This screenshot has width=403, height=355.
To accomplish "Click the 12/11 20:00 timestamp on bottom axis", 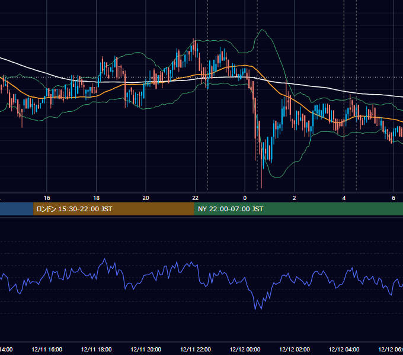I will 146,349.
